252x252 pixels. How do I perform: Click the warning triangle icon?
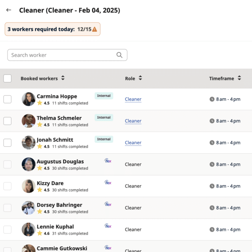94,29
